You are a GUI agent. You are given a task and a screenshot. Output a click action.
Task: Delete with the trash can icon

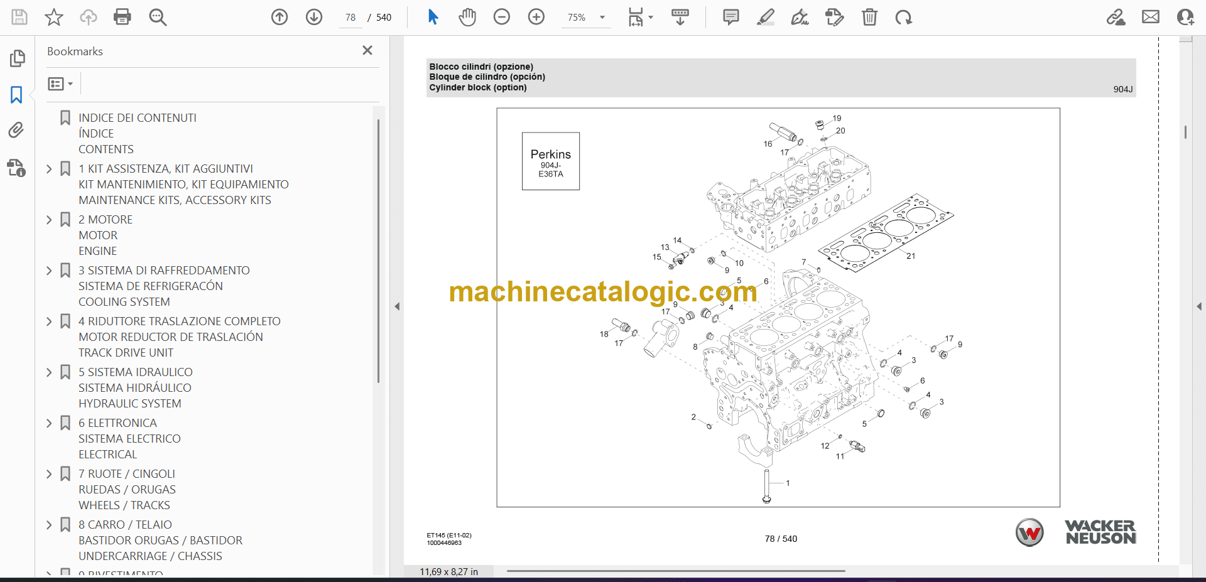[869, 17]
